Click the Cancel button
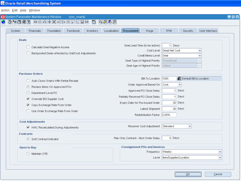Image resolution: width=241 pixels, height=181 pixels. point(218,174)
